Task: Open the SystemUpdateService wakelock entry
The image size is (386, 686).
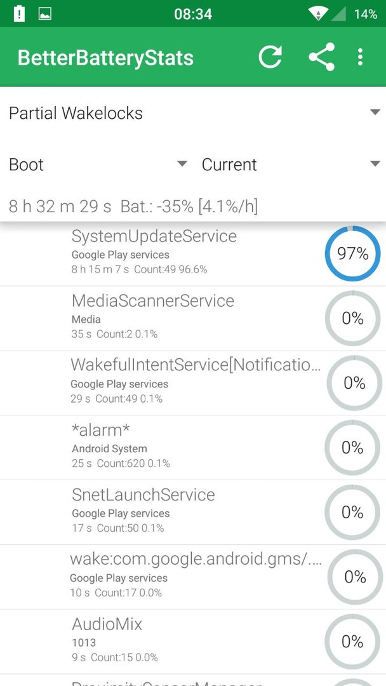Action: pyautogui.click(x=193, y=254)
